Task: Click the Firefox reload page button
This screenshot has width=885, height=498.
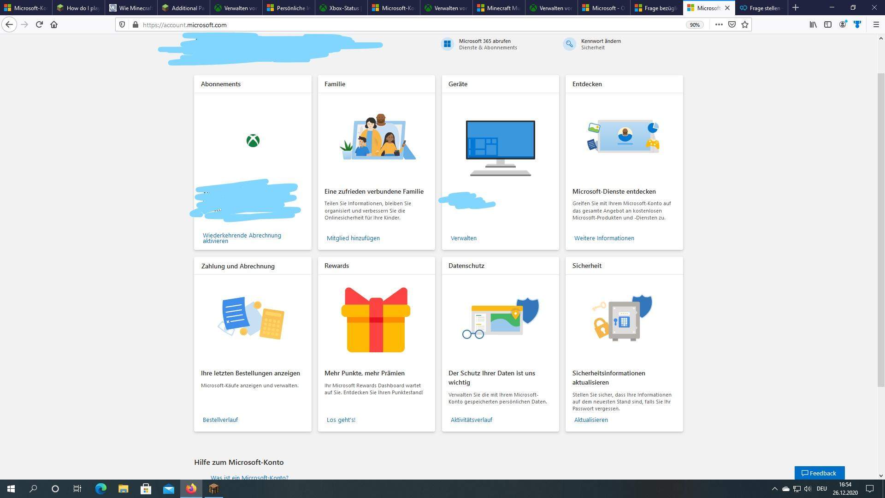Action: 39,24
